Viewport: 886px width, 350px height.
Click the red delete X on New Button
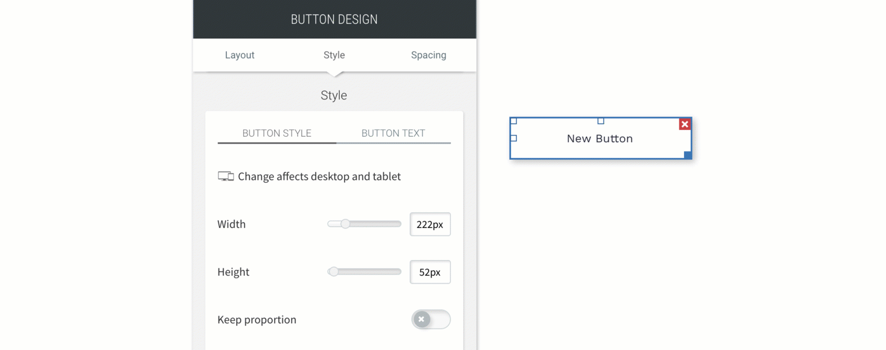(684, 124)
